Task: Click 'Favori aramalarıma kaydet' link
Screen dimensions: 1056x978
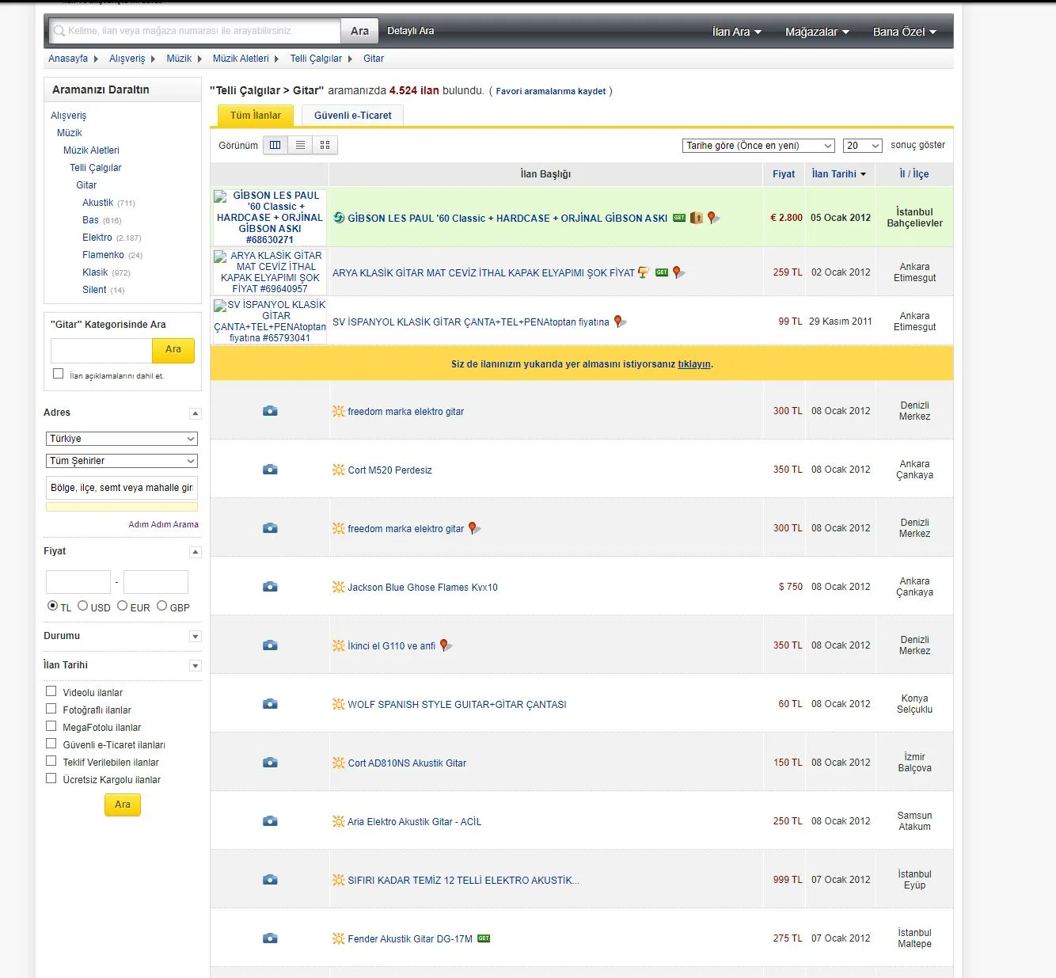Action: click(550, 91)
